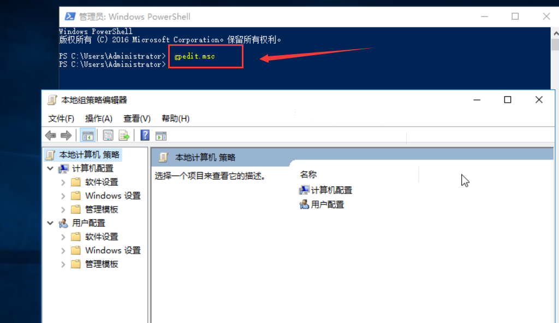Select Windows 设置 label under 用户配置
559x323 pixels.
click(113, 250)
